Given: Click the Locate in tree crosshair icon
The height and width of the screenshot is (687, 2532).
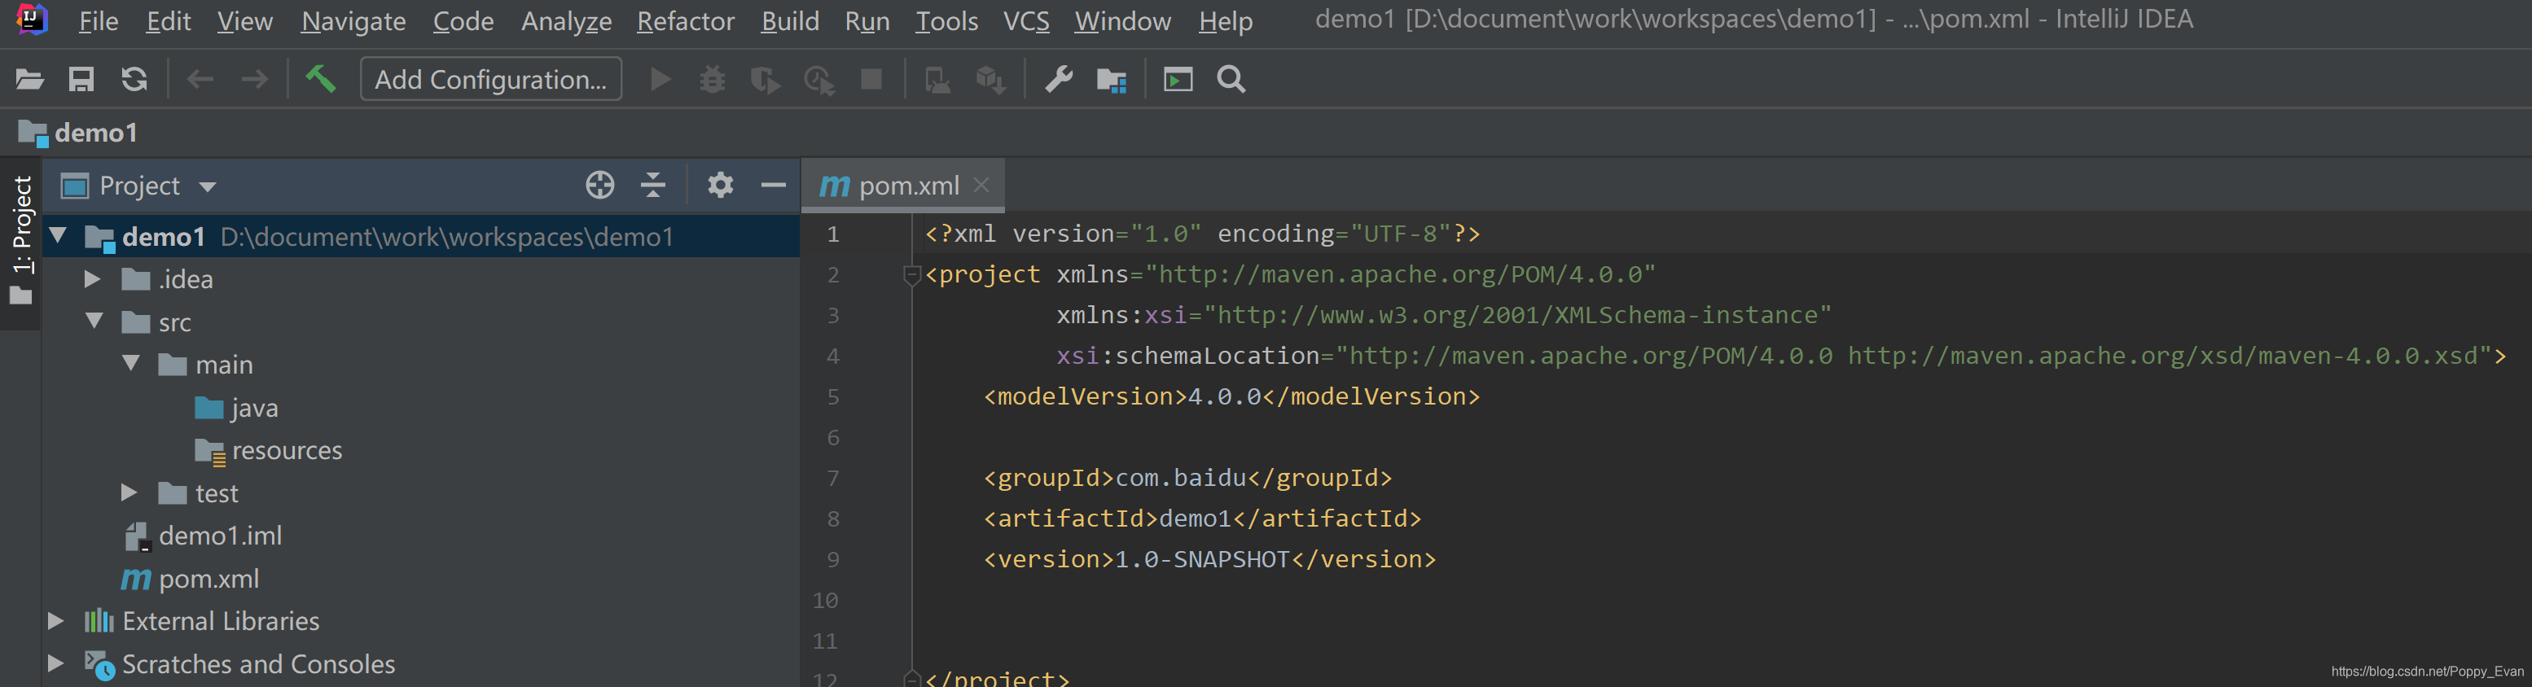Looking at the screenshot, I should (x=599, y=185).
